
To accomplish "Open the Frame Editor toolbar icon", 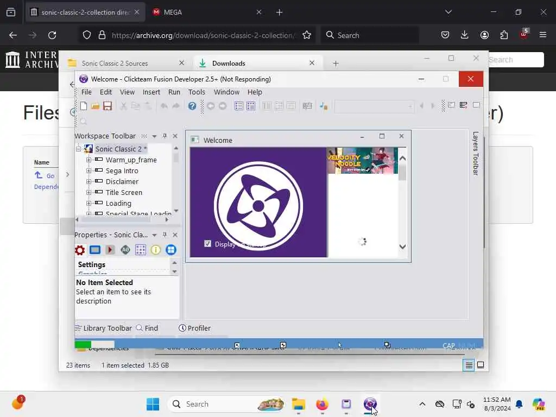I will tap(251, 106).
